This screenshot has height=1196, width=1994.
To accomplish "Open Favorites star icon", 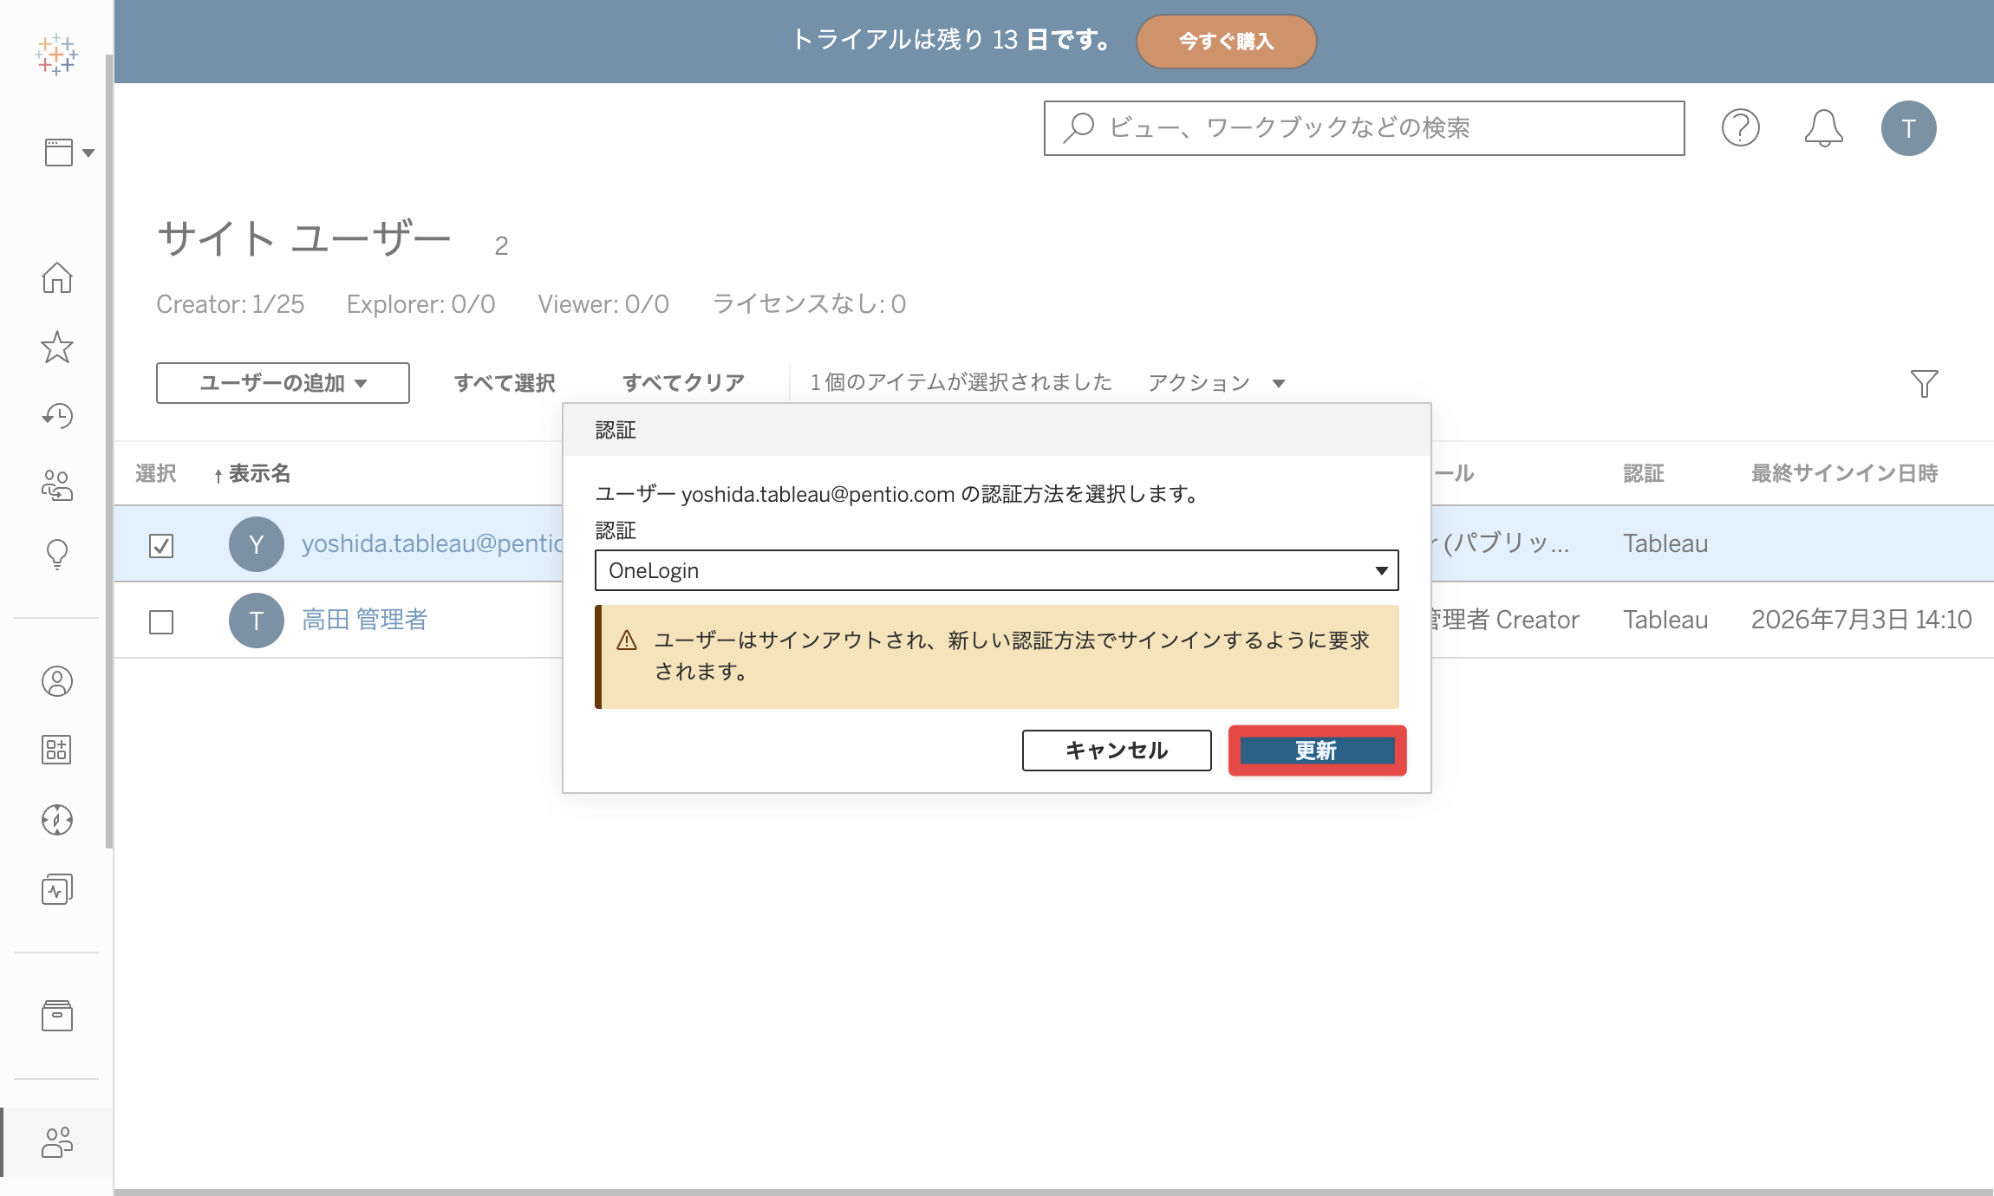I will pyautogui.click(x=57, y=347).
